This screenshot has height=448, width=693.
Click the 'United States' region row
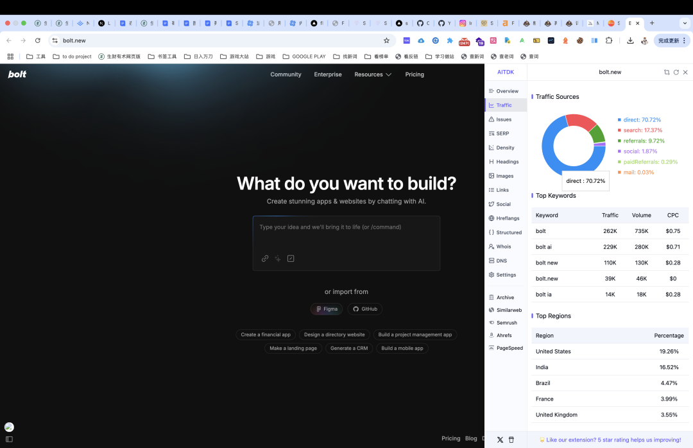pyautogui.click(x=610, y=352)
